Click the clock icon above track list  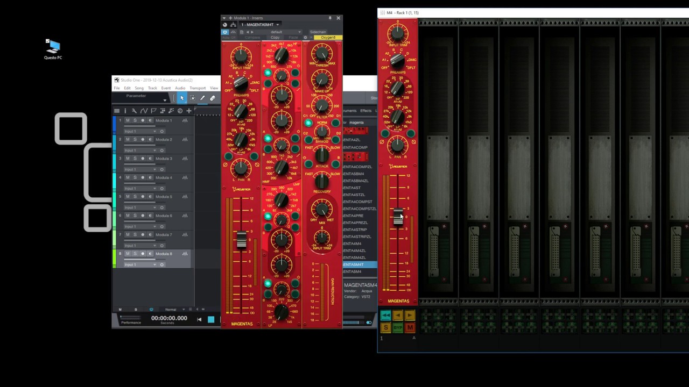(180, 111)
